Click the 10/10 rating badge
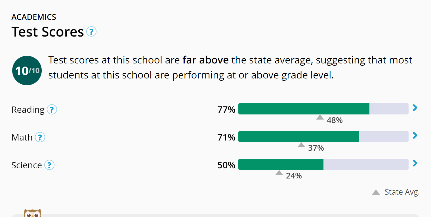 pyautogui.click(x=27, y=71)
